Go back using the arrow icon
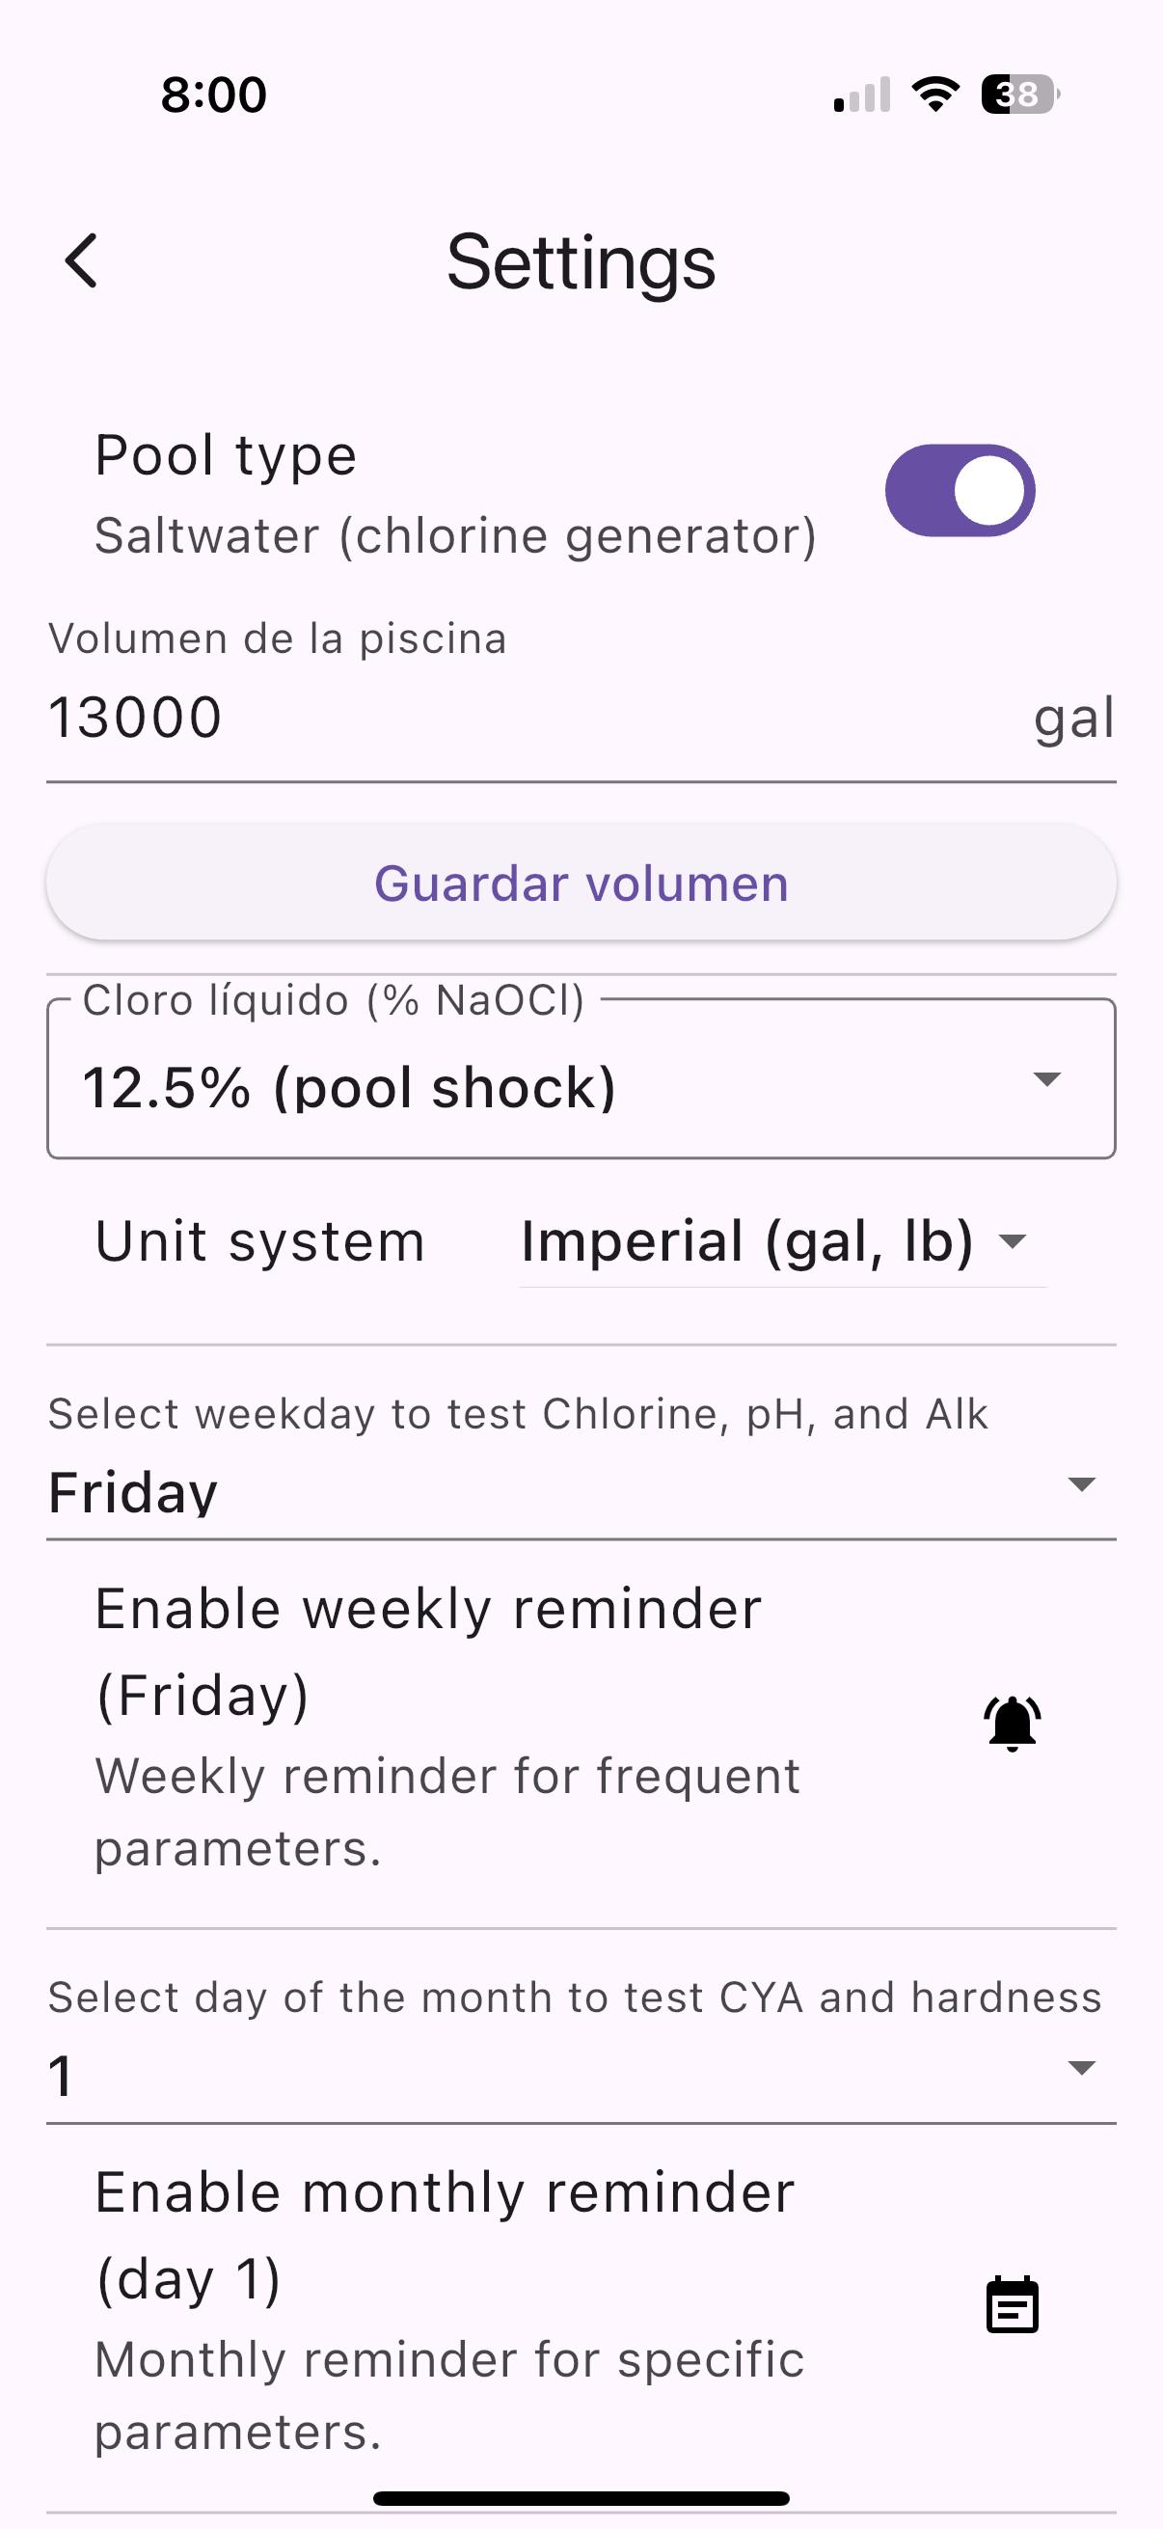 [81, 261]
